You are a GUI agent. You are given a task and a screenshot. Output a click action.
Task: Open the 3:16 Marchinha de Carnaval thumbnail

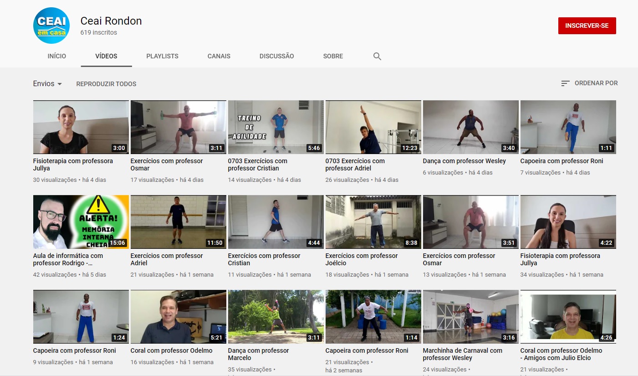[471, 317]
